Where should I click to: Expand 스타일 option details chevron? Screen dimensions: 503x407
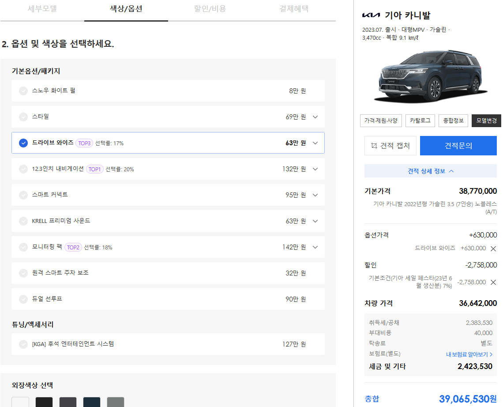point(315,117)
